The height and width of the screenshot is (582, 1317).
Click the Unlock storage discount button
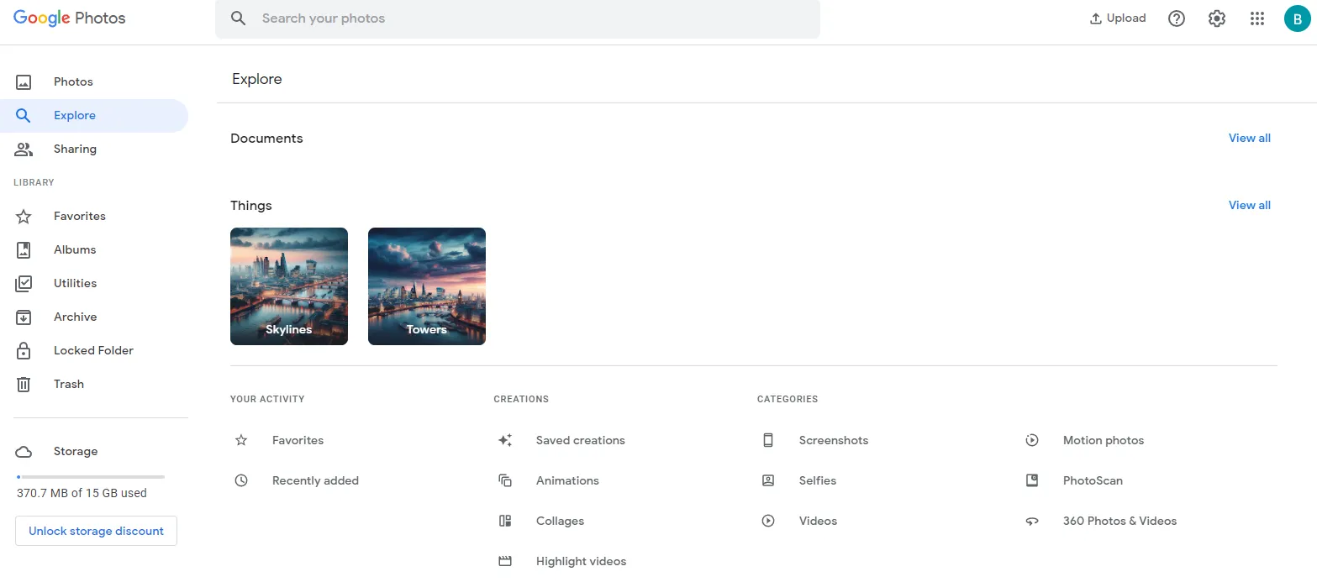(95, 531)
